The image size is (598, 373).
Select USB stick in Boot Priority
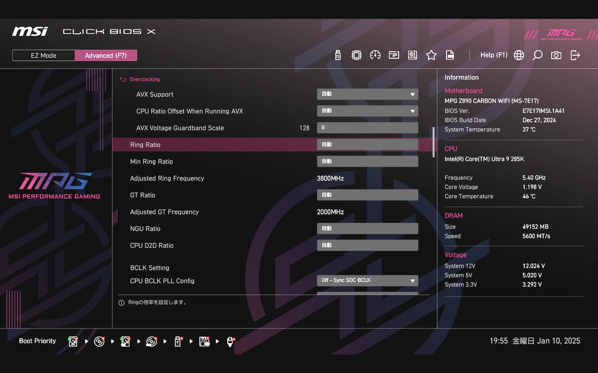178,341
